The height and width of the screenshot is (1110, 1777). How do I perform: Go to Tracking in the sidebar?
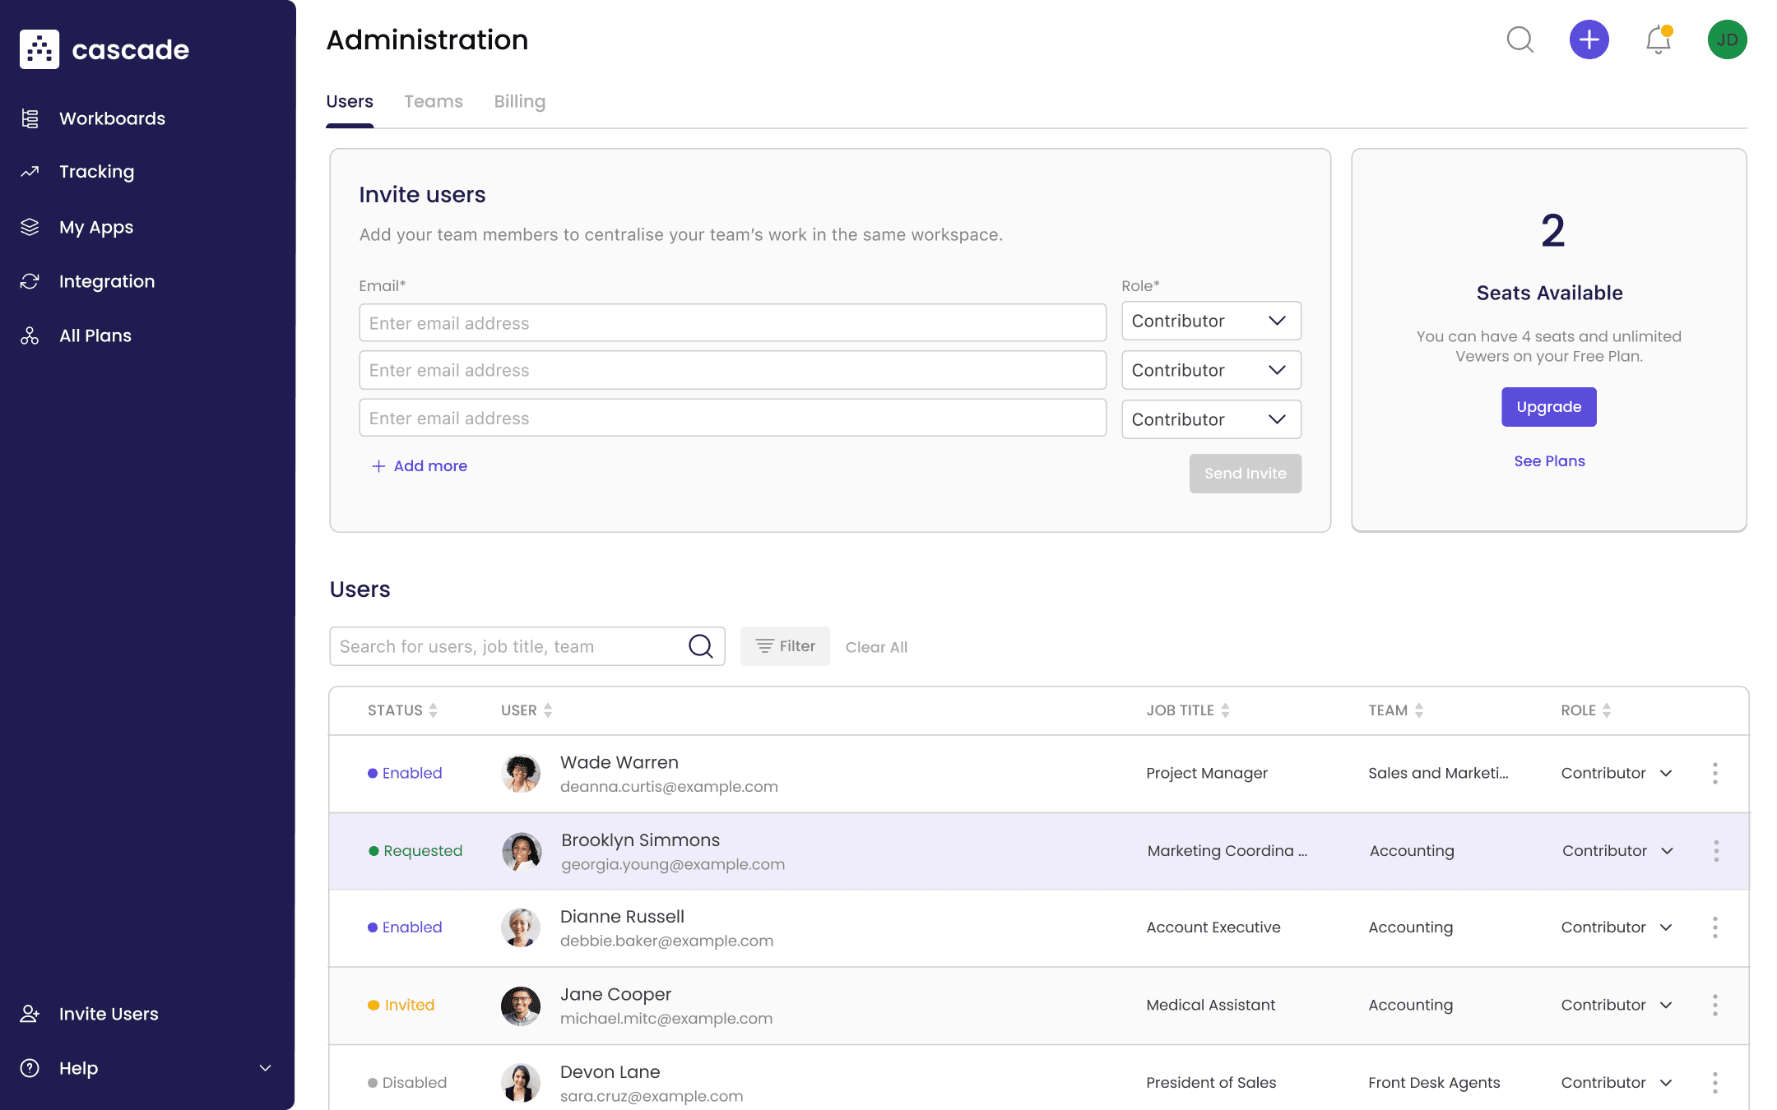point(96,172)
